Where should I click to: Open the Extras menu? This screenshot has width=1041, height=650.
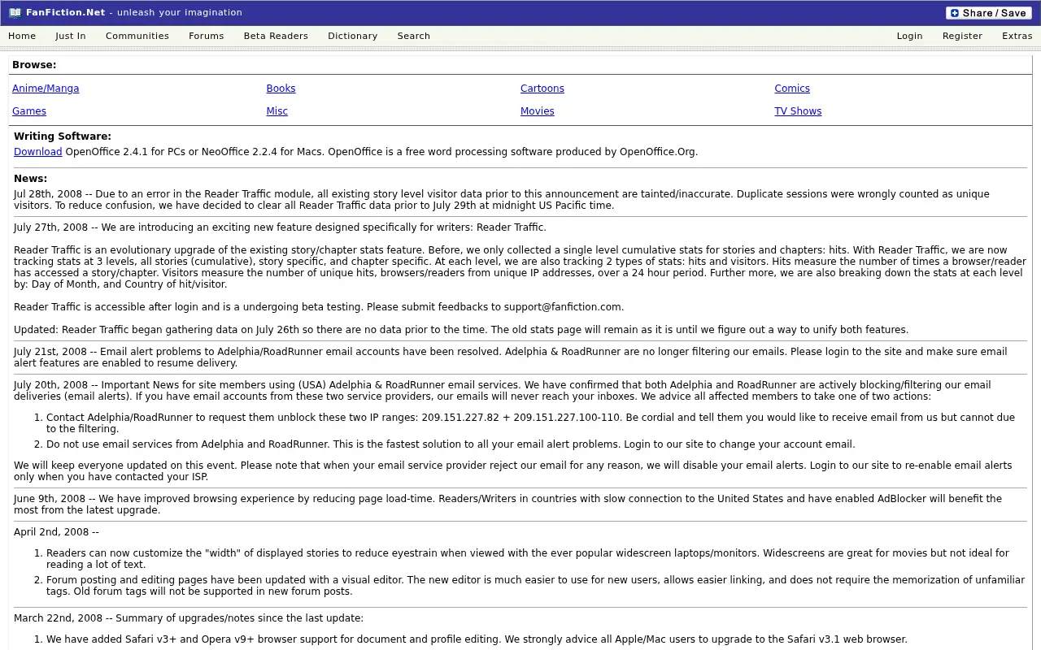tap(1017, 36)
